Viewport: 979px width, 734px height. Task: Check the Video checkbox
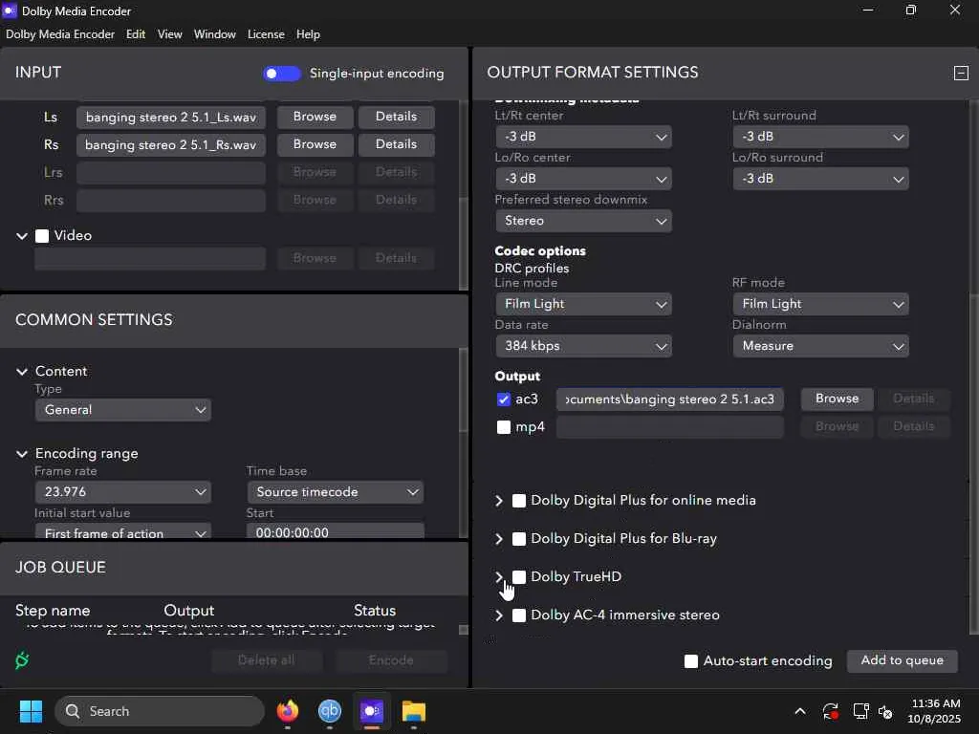pyautogui.click(x=42, y=236)
